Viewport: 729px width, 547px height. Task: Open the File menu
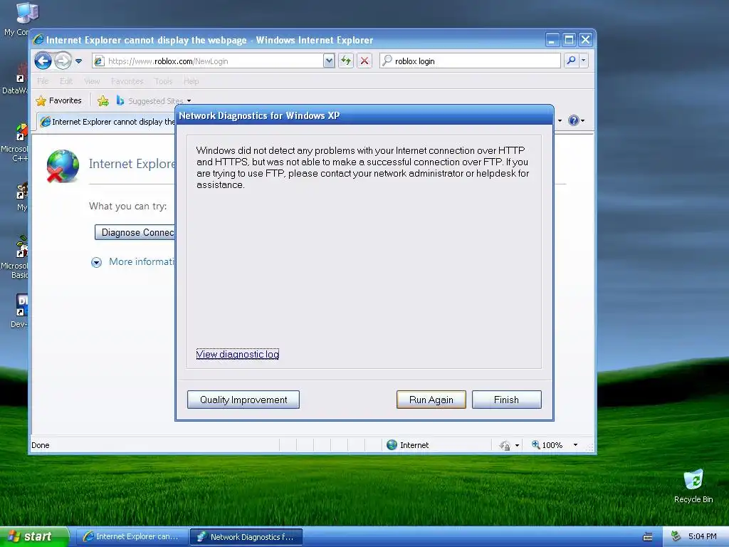pyautogui.click(x=43, y=81)
